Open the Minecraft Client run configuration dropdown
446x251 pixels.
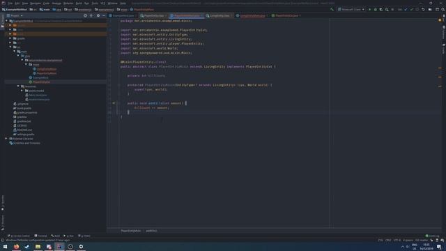(351, 9)
